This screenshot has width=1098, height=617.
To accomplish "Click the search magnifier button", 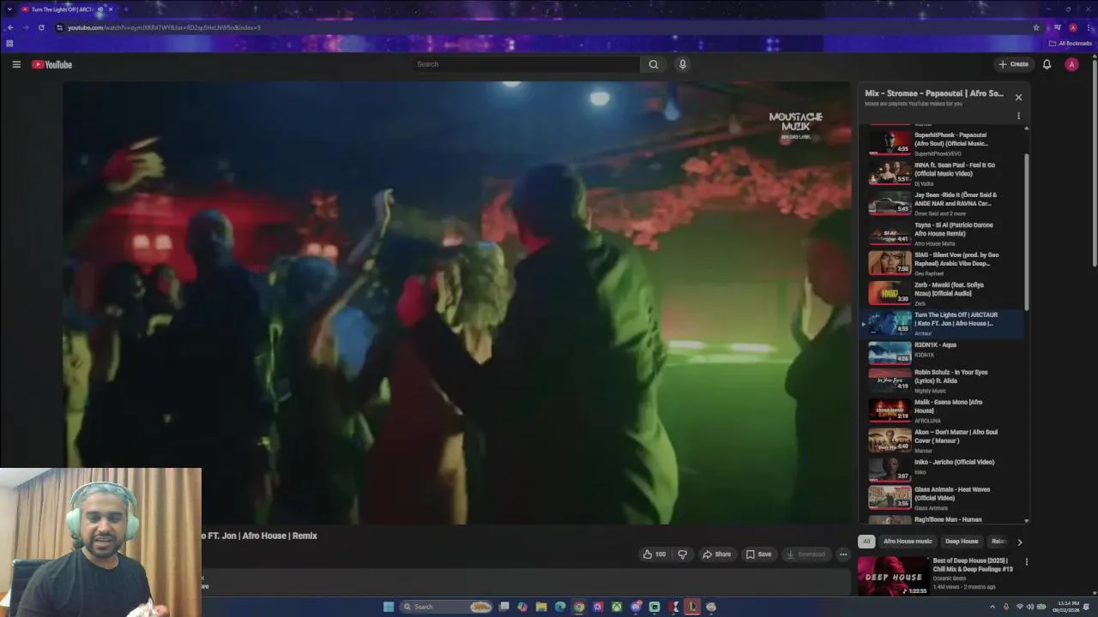I will 654,64.
